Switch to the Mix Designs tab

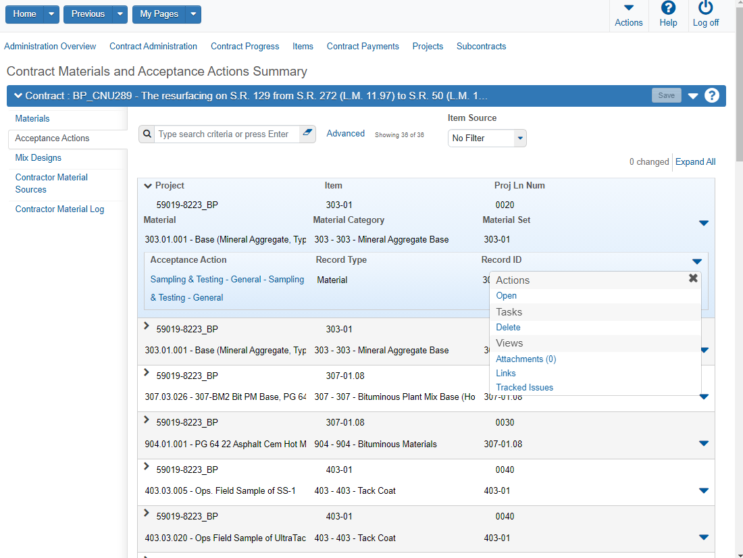[x=39, y=157]
